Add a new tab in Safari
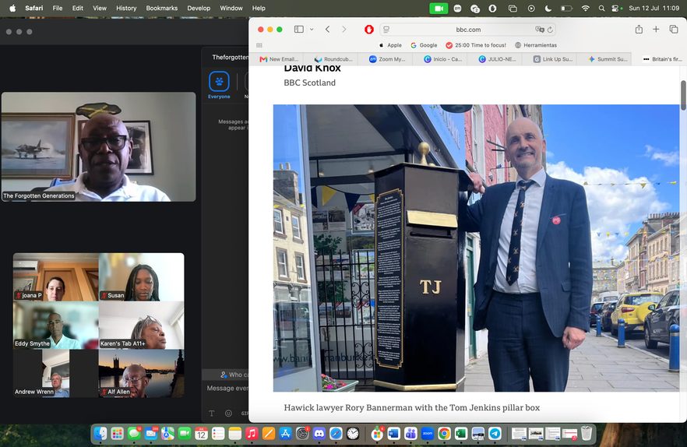 coord(656,30)
